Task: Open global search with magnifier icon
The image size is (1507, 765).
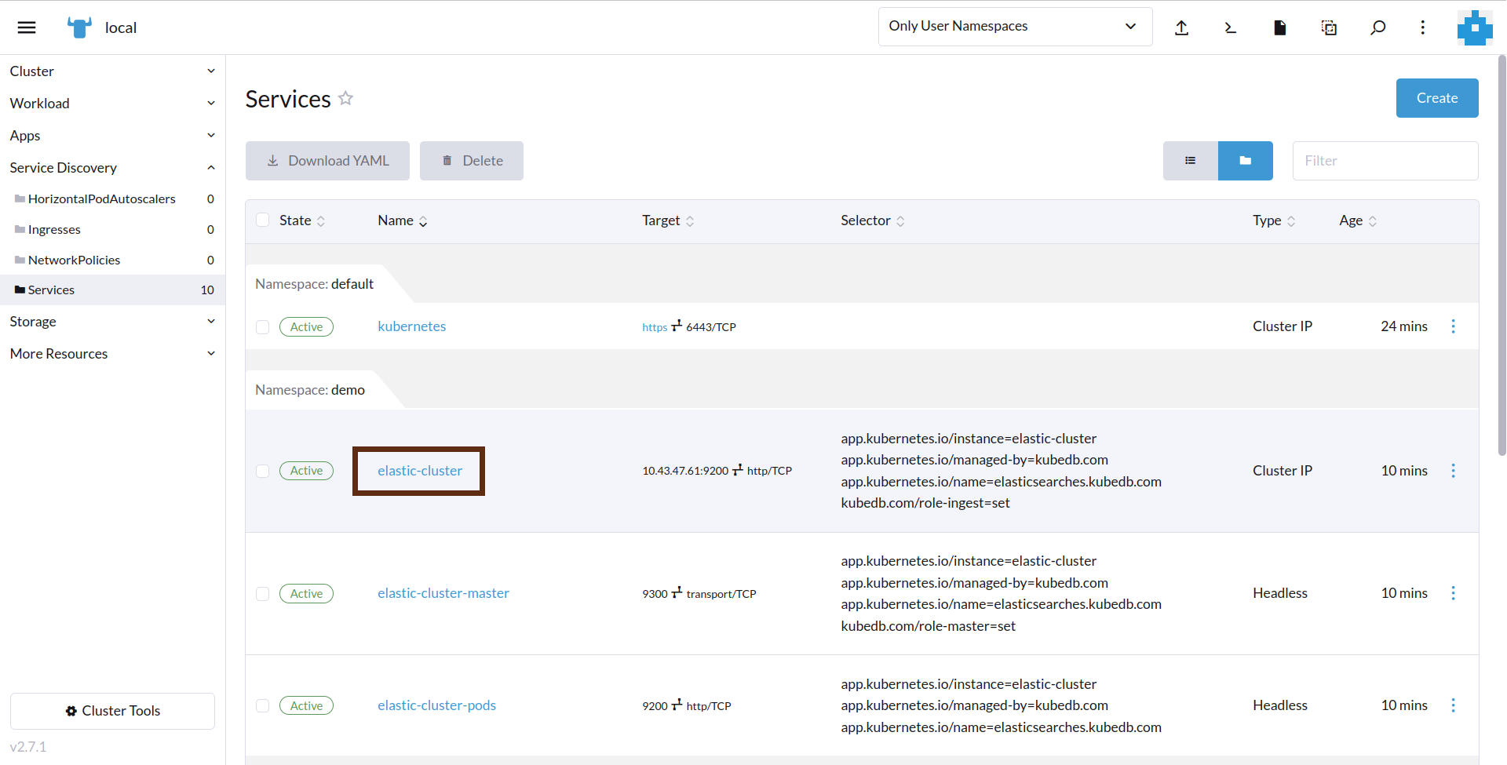Action: point(1377,27)
